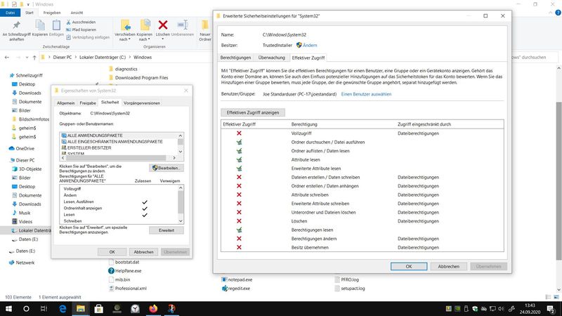
Task: Open Microsoft Edge from the taskbar
Action: 63,309
